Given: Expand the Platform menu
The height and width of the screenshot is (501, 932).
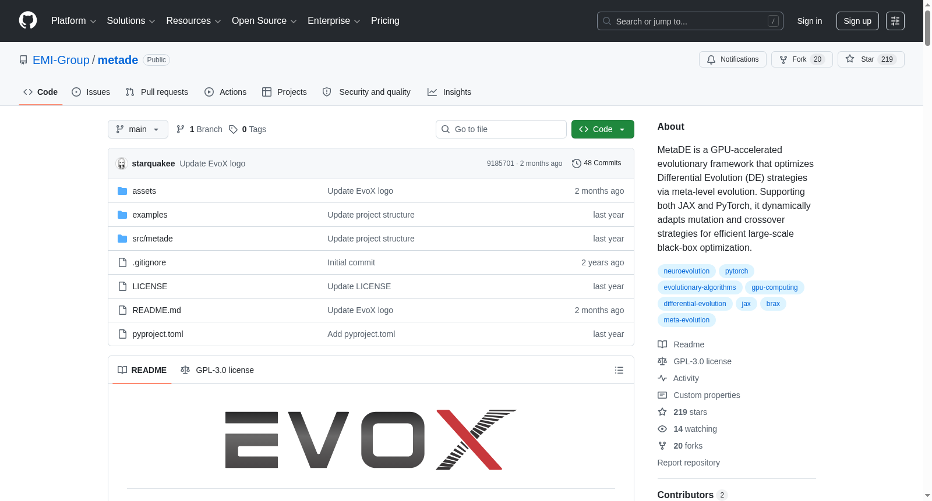Looking at the screenshot, I should point(73,21).
